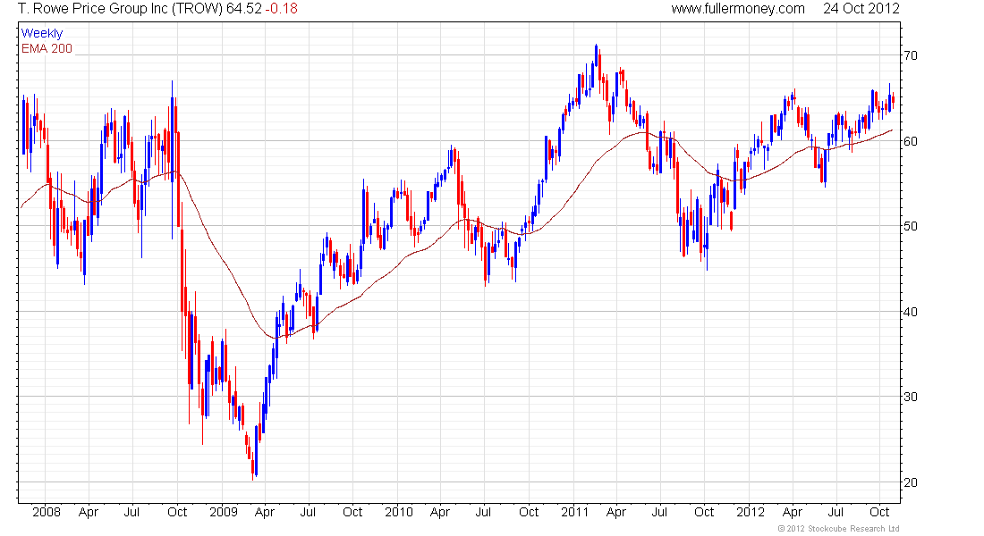
Task: Click the y-axis label 40
Action: click(910, 312)
